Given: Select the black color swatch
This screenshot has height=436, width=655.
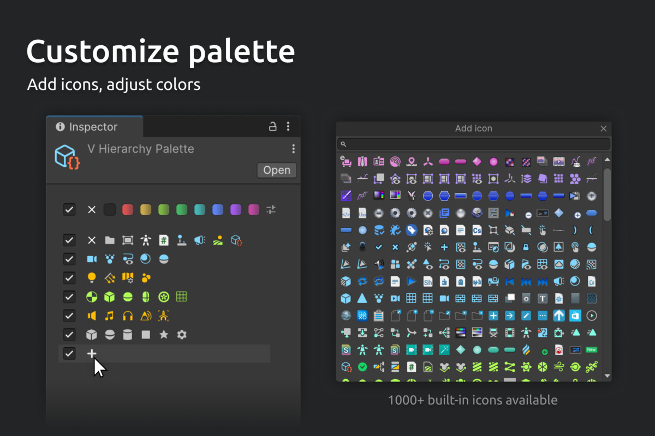Looking at the screenshot, I should coord(110,210).
